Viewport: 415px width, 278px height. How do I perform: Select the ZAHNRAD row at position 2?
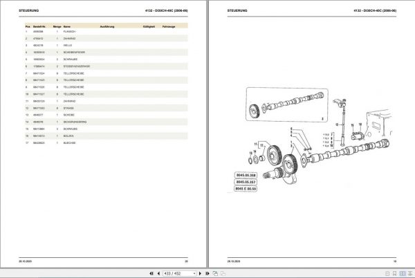107,38
